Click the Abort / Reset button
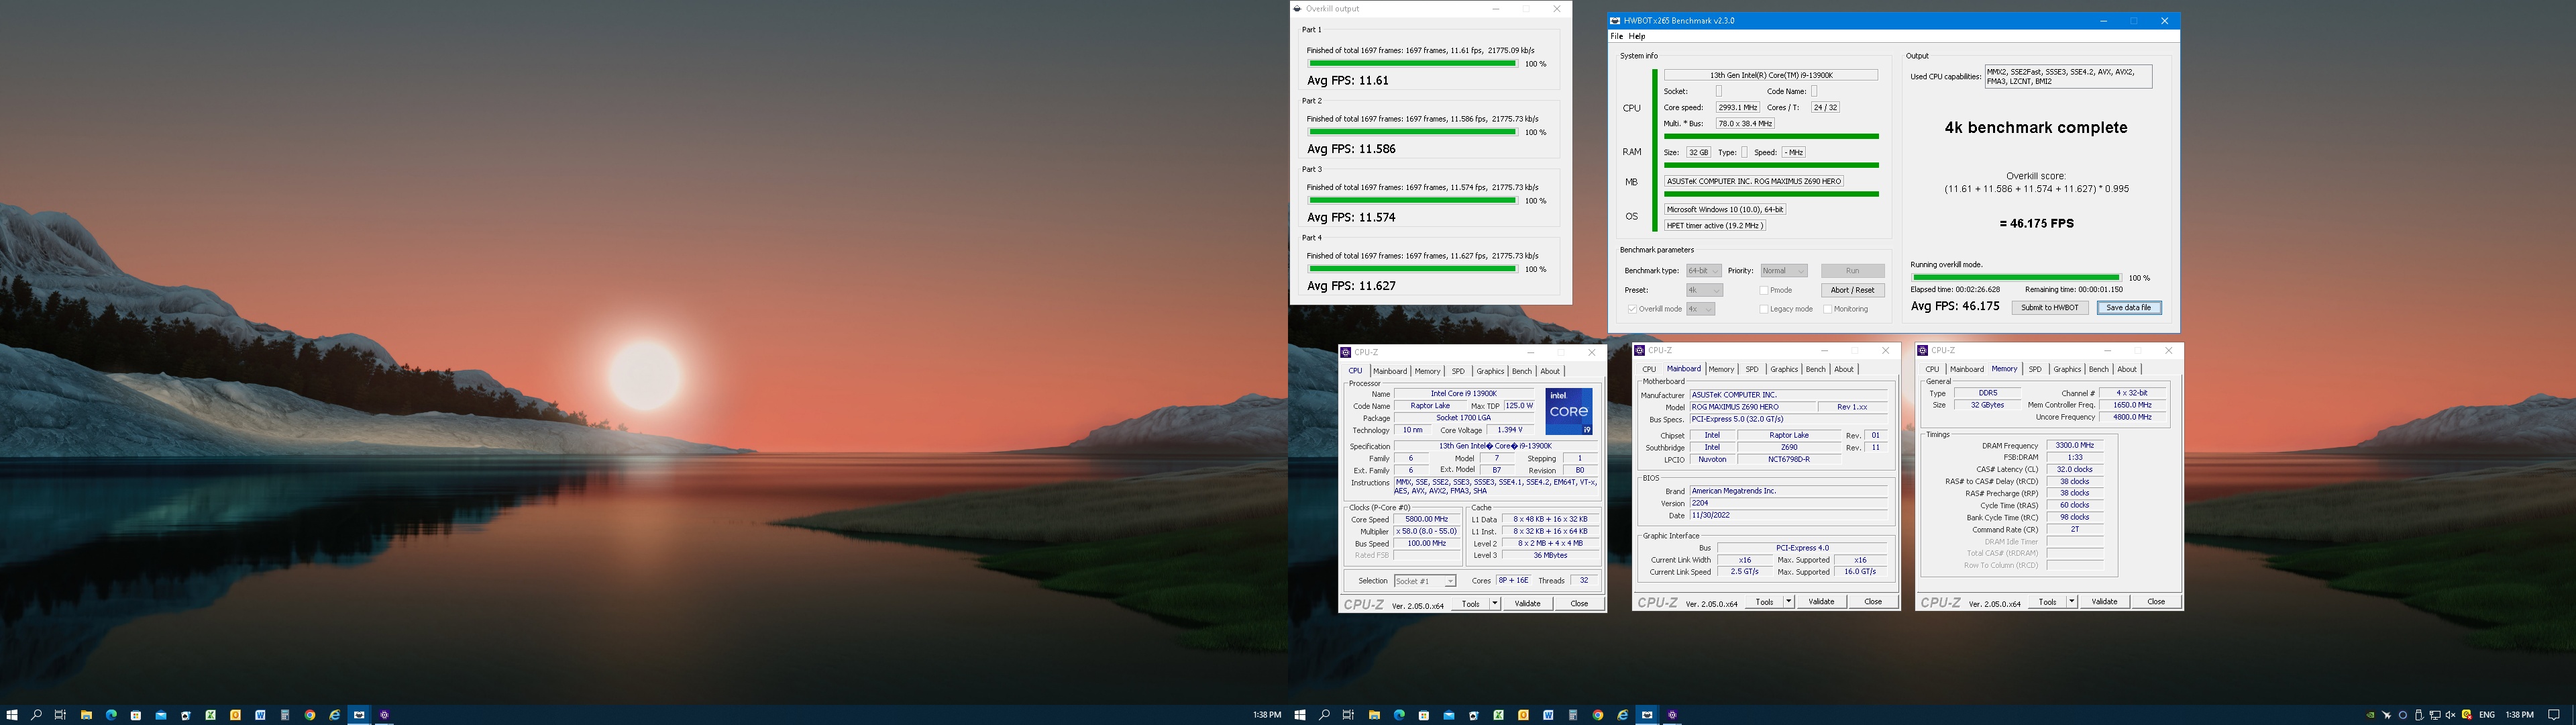 (x=1852, y=289)
